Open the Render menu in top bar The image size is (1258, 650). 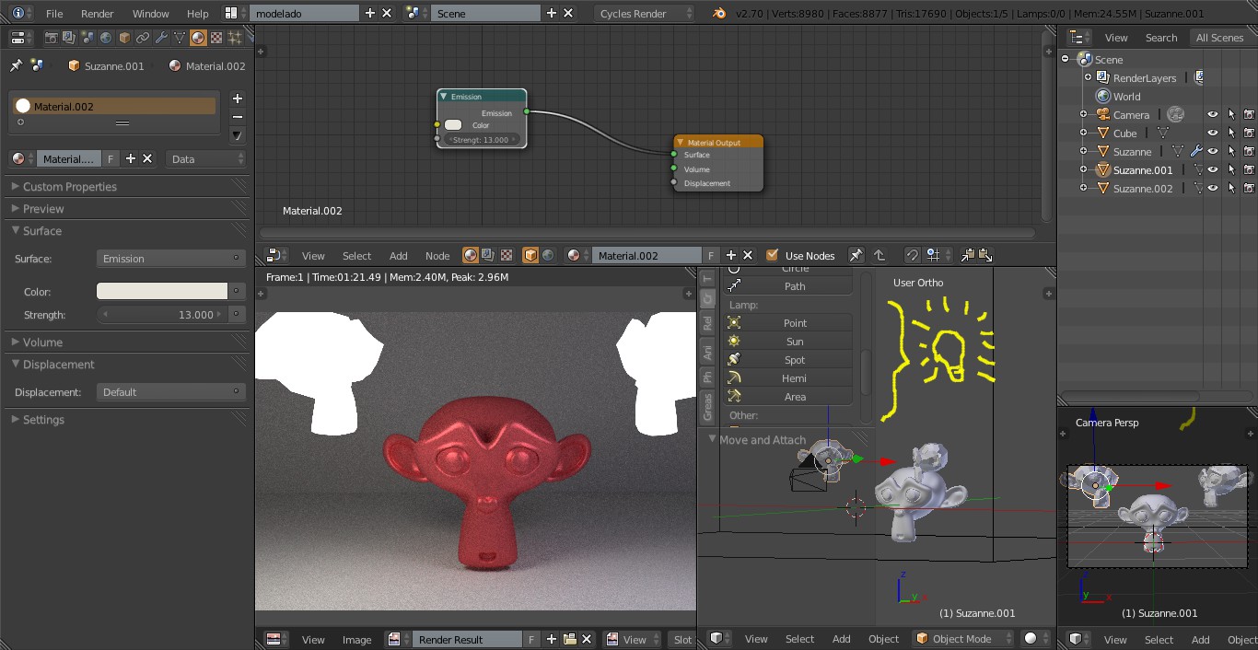pos(98,13)
